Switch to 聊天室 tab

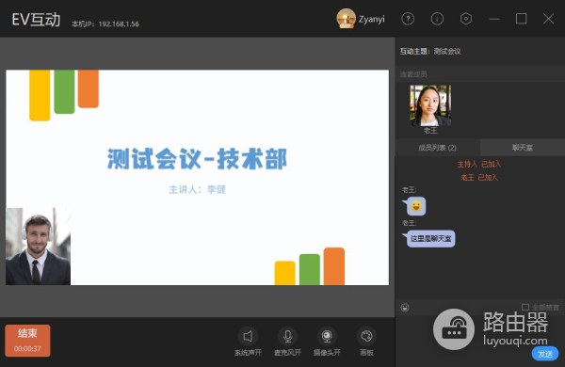[523, 148]
